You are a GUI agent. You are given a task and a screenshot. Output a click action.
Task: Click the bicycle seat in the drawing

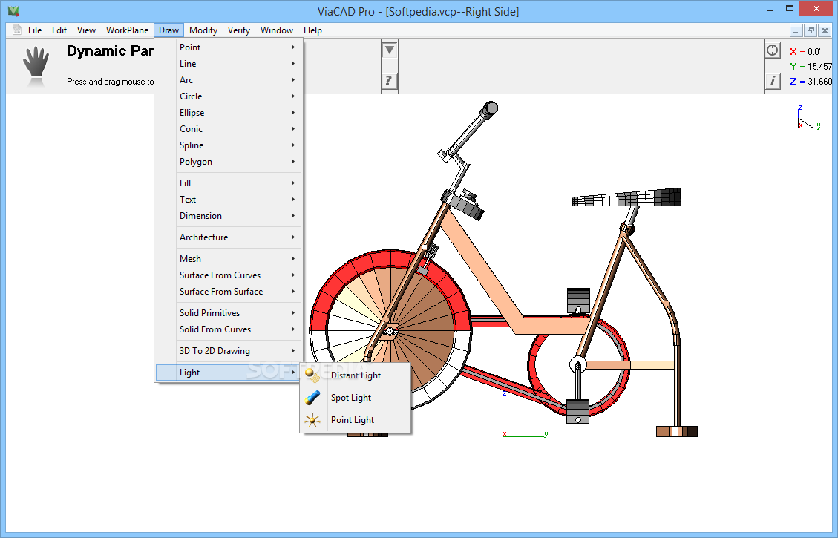coord(626,197)
